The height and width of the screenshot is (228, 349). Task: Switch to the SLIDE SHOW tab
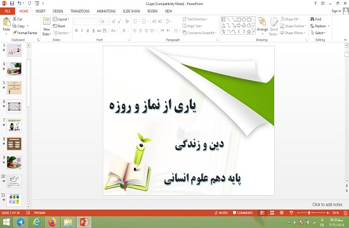click(x=131, y=11)
